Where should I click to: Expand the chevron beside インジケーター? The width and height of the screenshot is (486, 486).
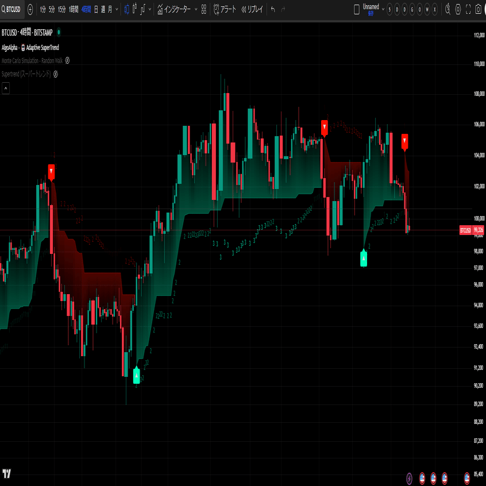pyautogui.click(x=196, y=9)
